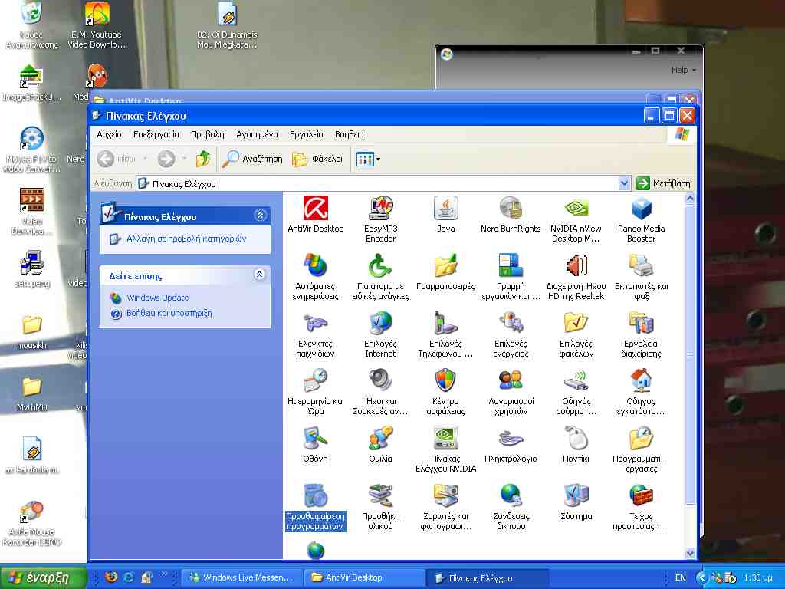The height and width of the screenshot is (589, 785).
Task: Open Pando Media Booster item
Action: 641,219
